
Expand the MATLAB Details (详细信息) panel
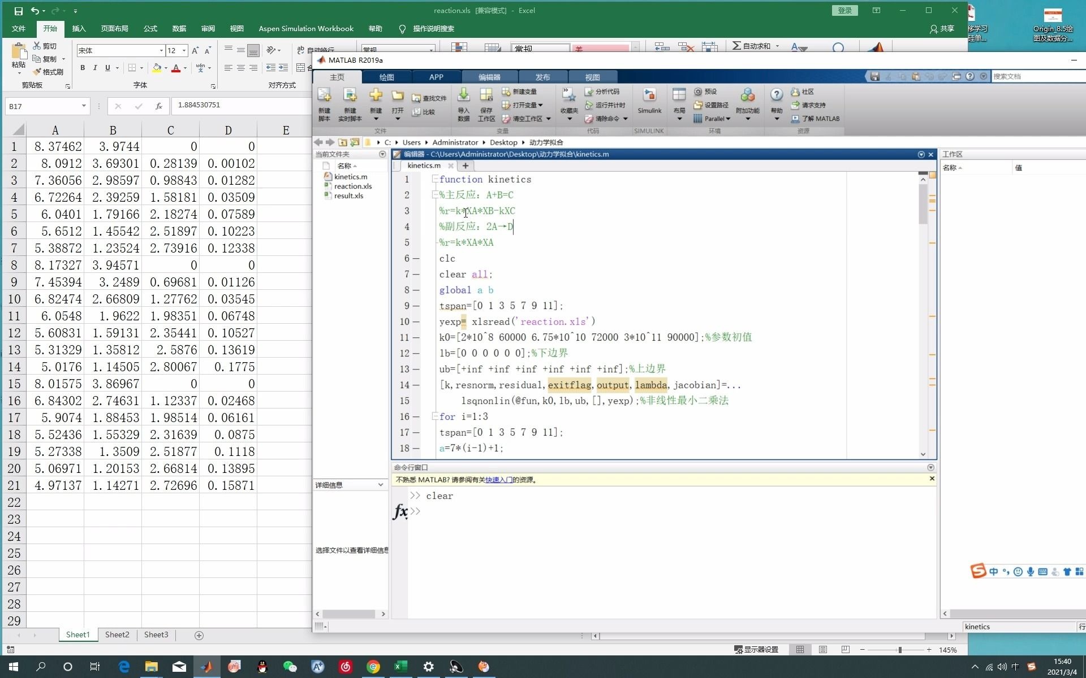click(381, 485)
